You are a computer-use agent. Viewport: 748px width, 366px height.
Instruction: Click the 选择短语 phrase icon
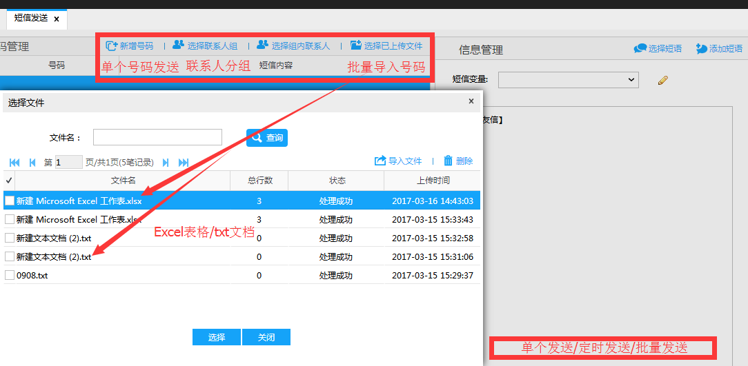pos(640,48)
